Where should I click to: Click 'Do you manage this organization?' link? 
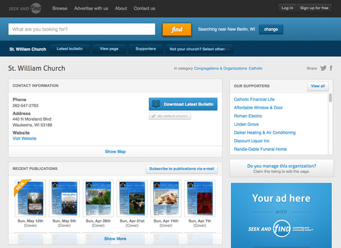point(281,166)
